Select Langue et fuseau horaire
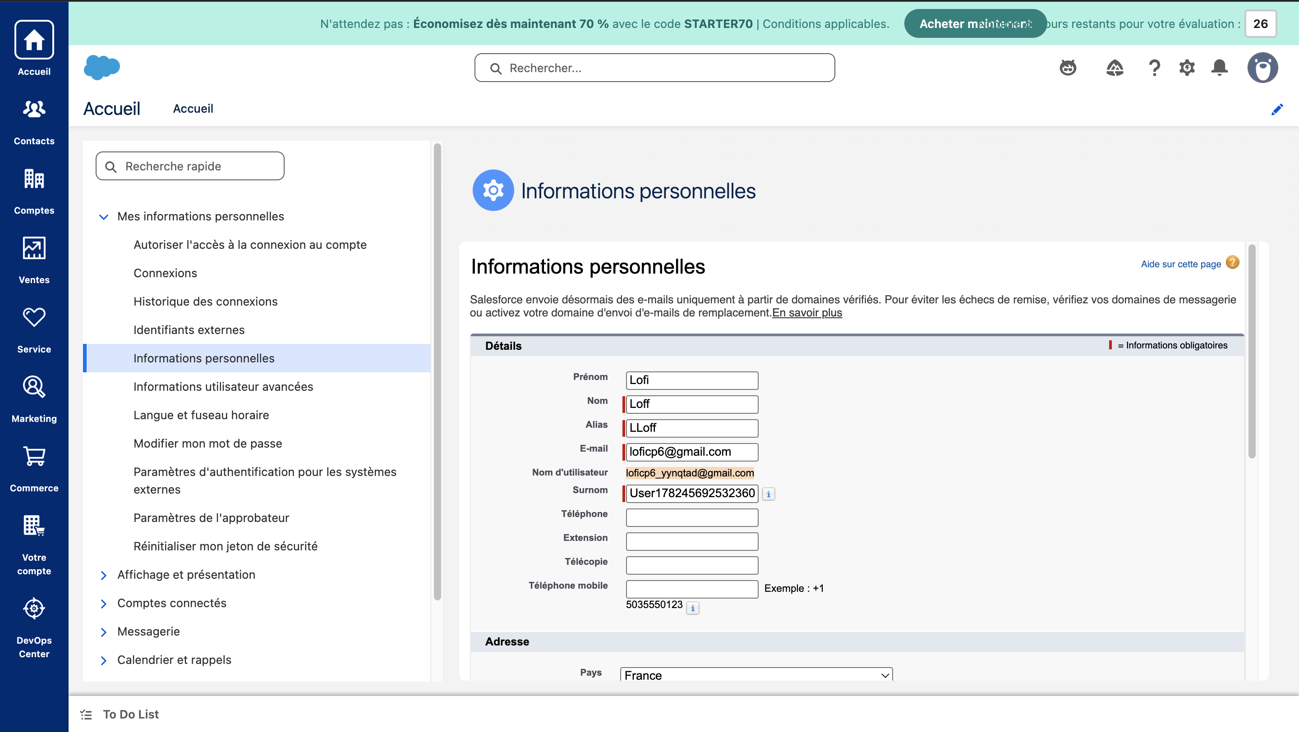The height and width of the screenshot is (732, 1299). click(x=201, y=415)
